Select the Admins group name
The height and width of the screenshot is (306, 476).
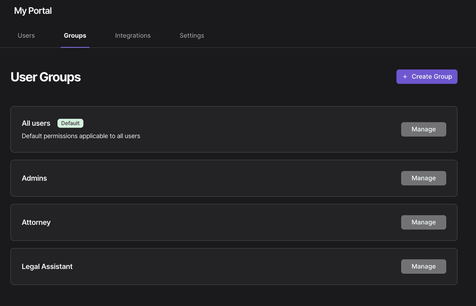point(35,178)
